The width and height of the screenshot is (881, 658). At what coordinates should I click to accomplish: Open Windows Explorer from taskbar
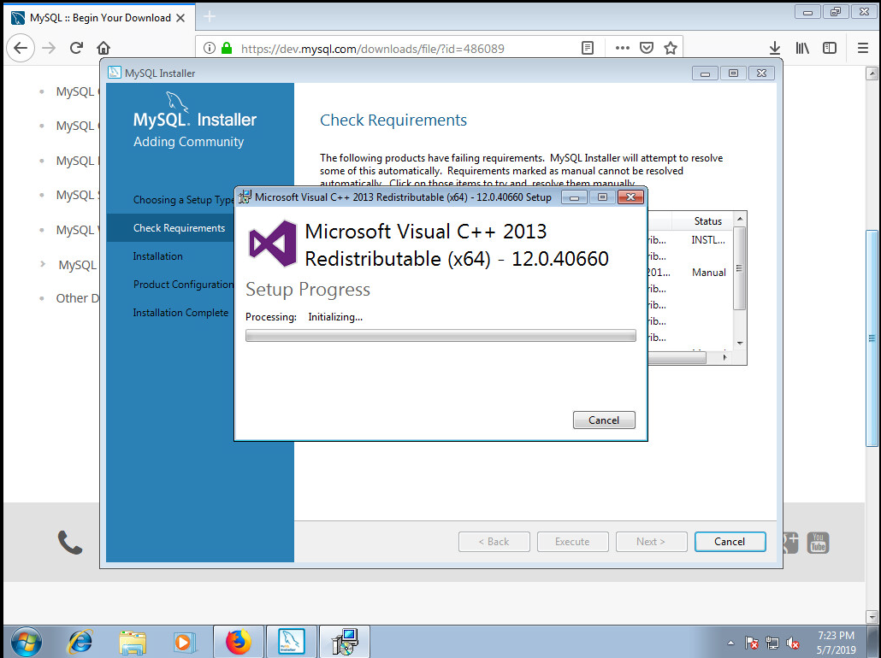[x=133, y=642]
